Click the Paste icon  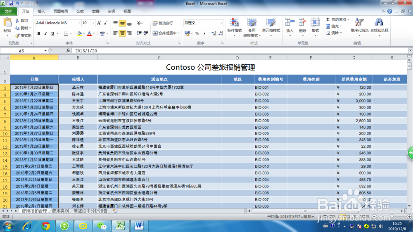(x=7, y=22)
